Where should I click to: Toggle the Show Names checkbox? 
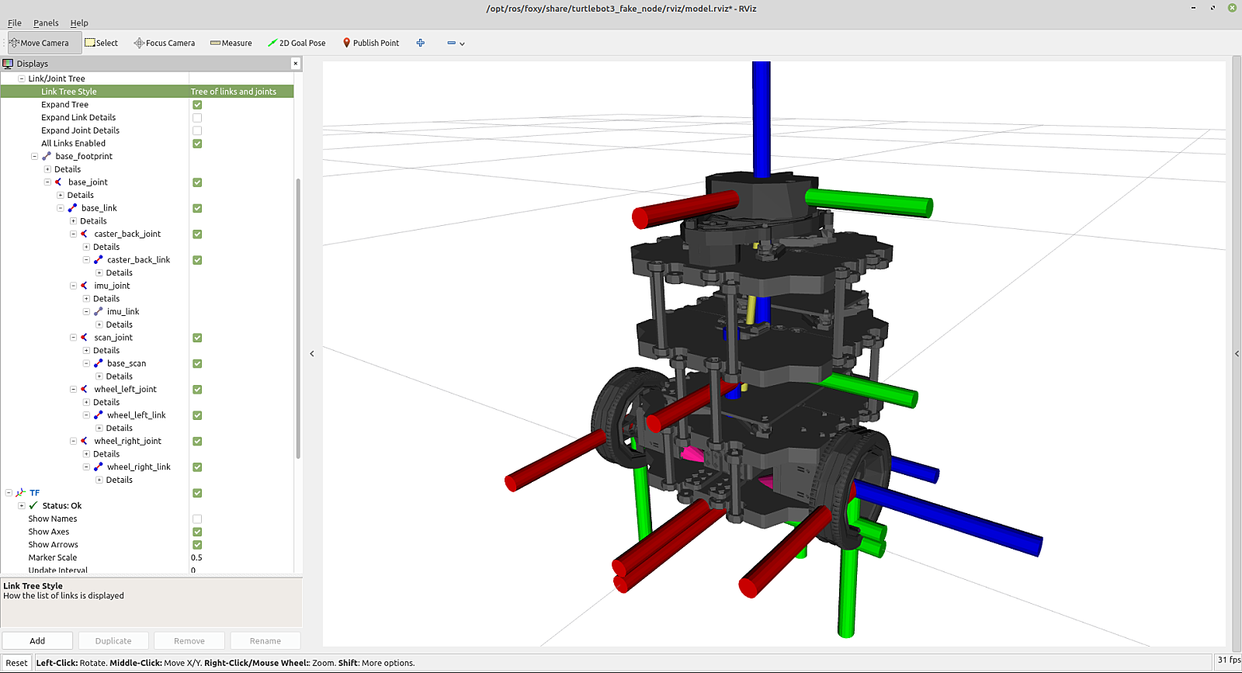point(197,519)
